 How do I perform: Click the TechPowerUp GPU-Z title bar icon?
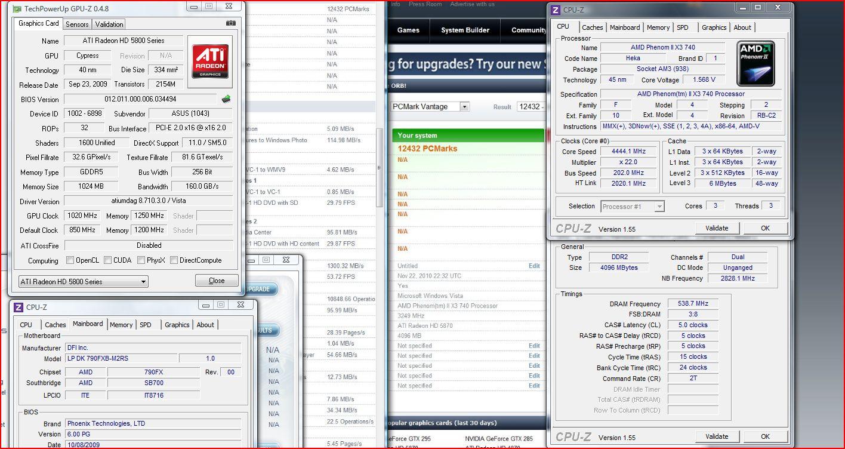[x=17, y=9]
